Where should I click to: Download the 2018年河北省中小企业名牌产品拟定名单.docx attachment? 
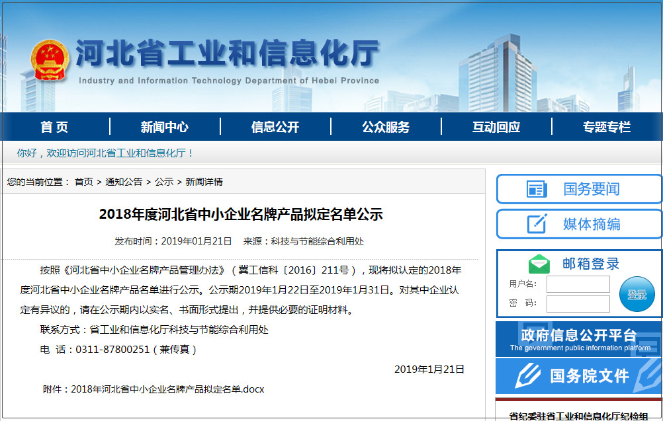[x=167, y=389]
